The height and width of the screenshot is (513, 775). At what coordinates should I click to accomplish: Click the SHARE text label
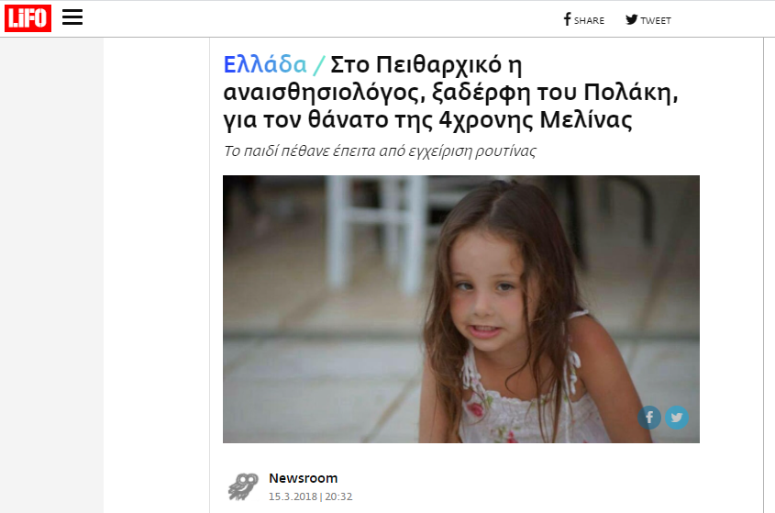click(x=589, y=20)
